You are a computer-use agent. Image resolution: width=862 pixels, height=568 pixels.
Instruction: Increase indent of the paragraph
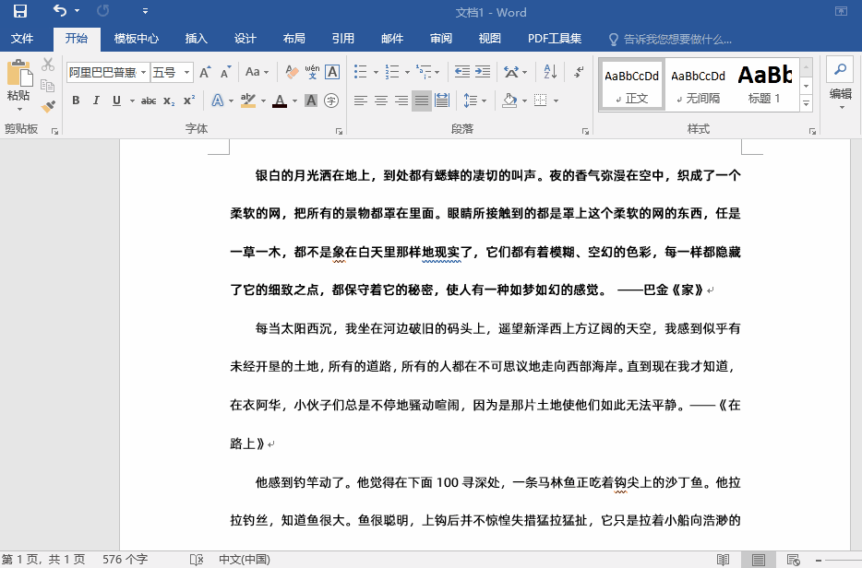[482, 72]
